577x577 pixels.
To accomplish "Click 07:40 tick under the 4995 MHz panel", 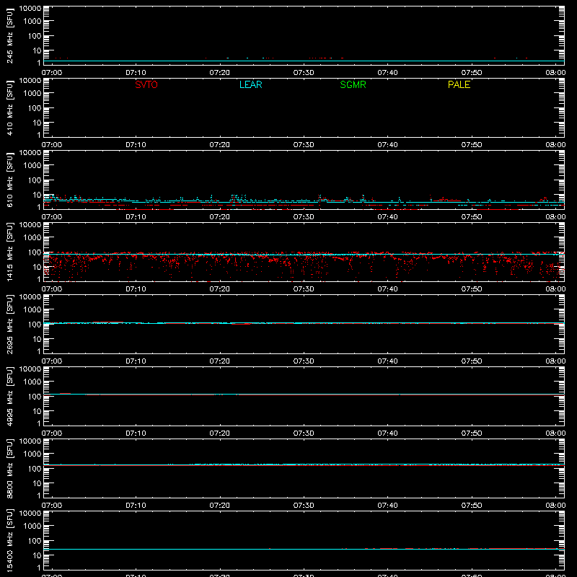I will [x=387, y=433].
